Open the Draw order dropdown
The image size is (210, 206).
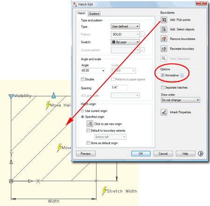click(x=181, y=100)
